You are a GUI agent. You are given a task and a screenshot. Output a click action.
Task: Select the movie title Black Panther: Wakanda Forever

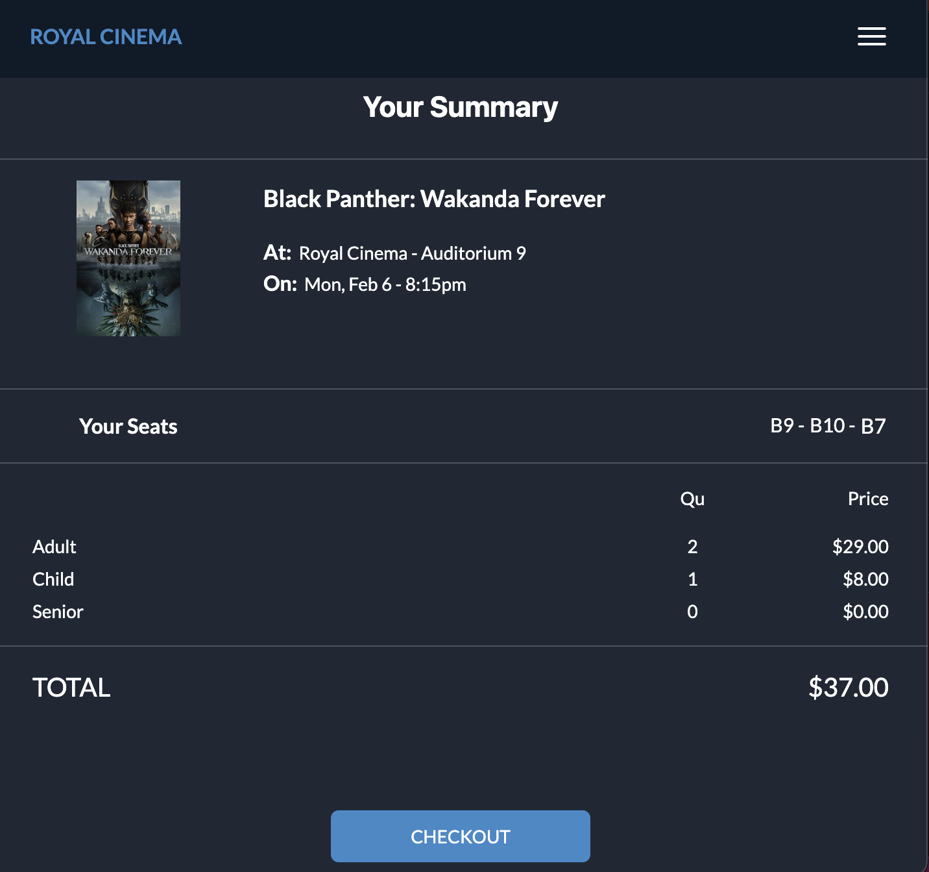[x=433, y=200]
